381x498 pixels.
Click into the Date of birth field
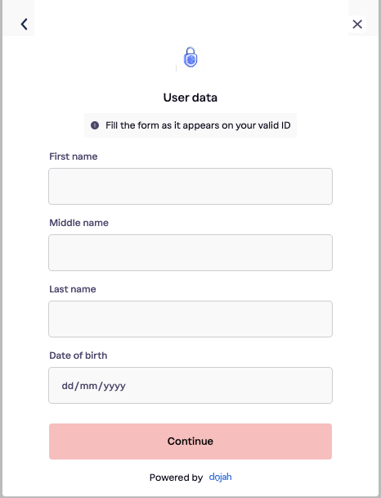point(190,385)
